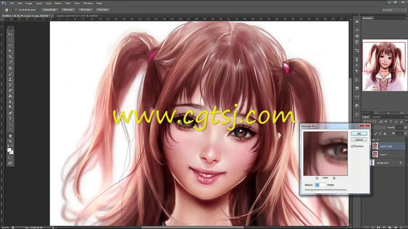Select the Brush tool

click(10, 74)
